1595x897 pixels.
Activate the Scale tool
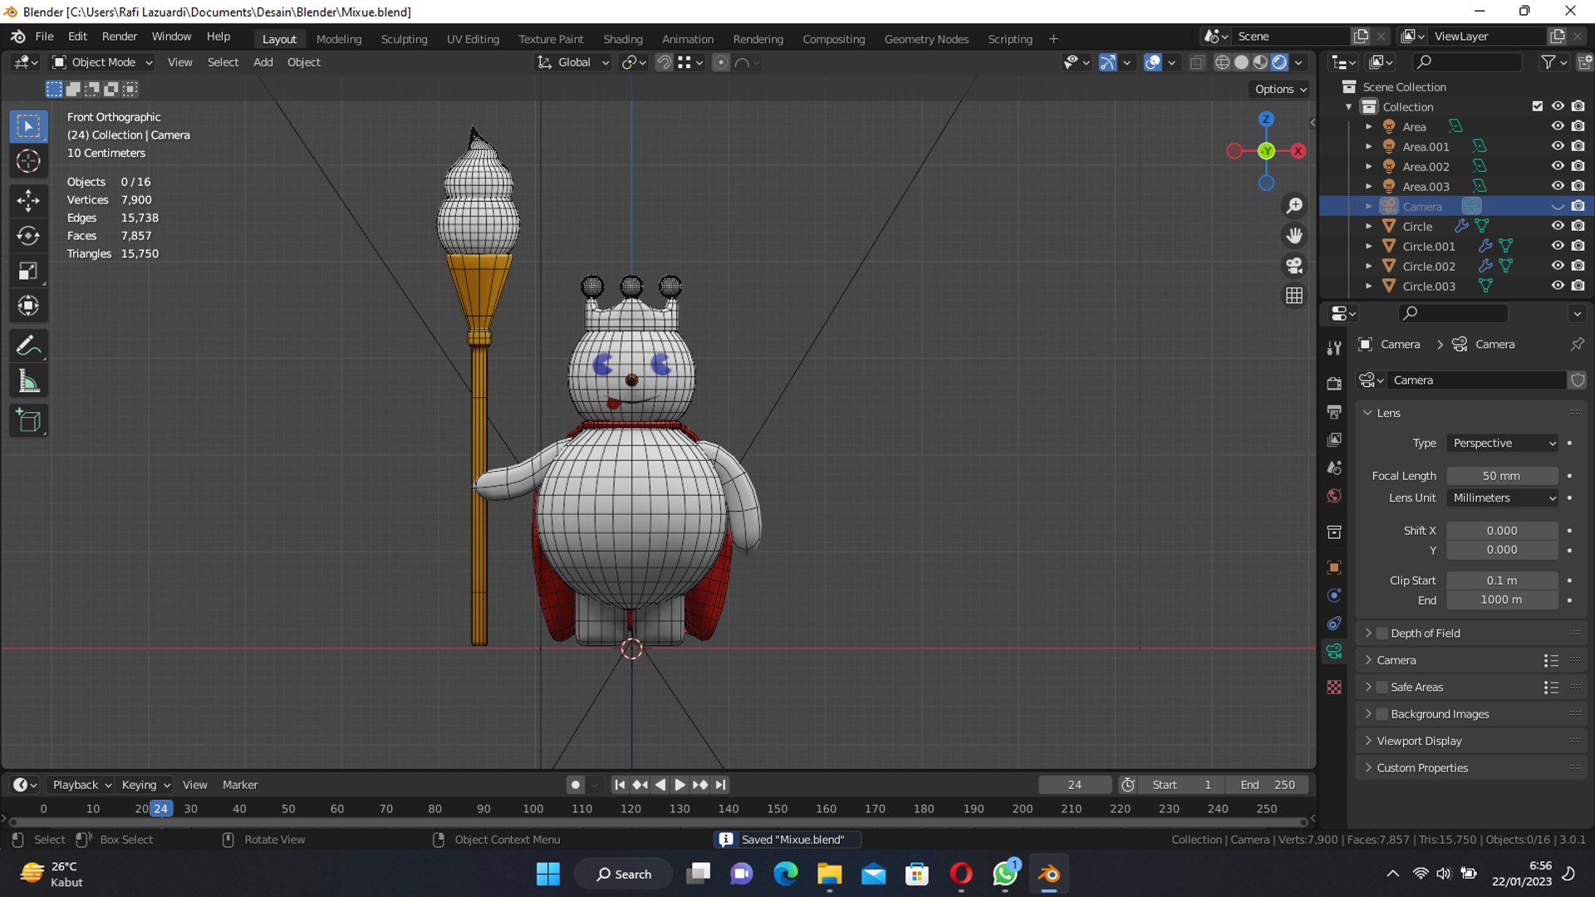point(28,272)
